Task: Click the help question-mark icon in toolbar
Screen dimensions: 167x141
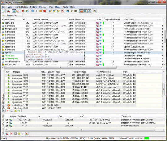Action: coord(94,11)
